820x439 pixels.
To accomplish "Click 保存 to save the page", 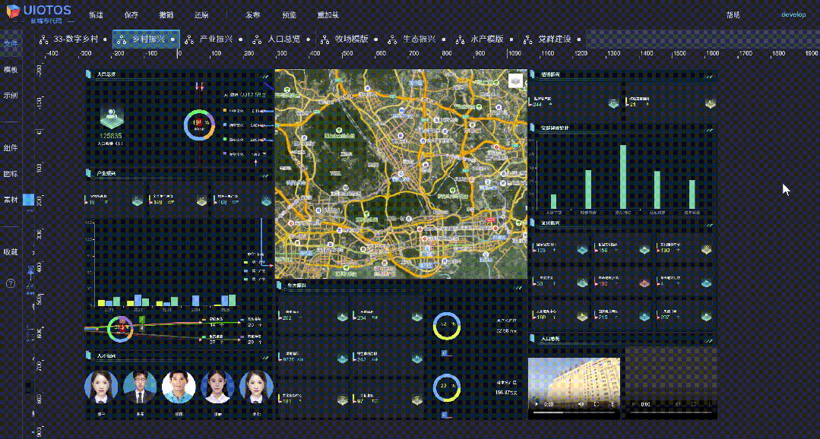I will pyautogui.click(x=131, y=15).
